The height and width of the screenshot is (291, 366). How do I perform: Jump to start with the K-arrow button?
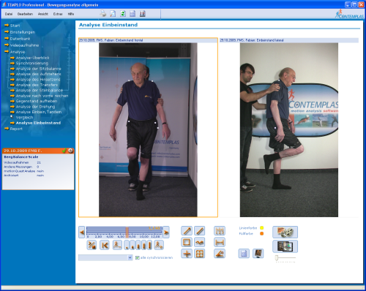coord(105,245)
